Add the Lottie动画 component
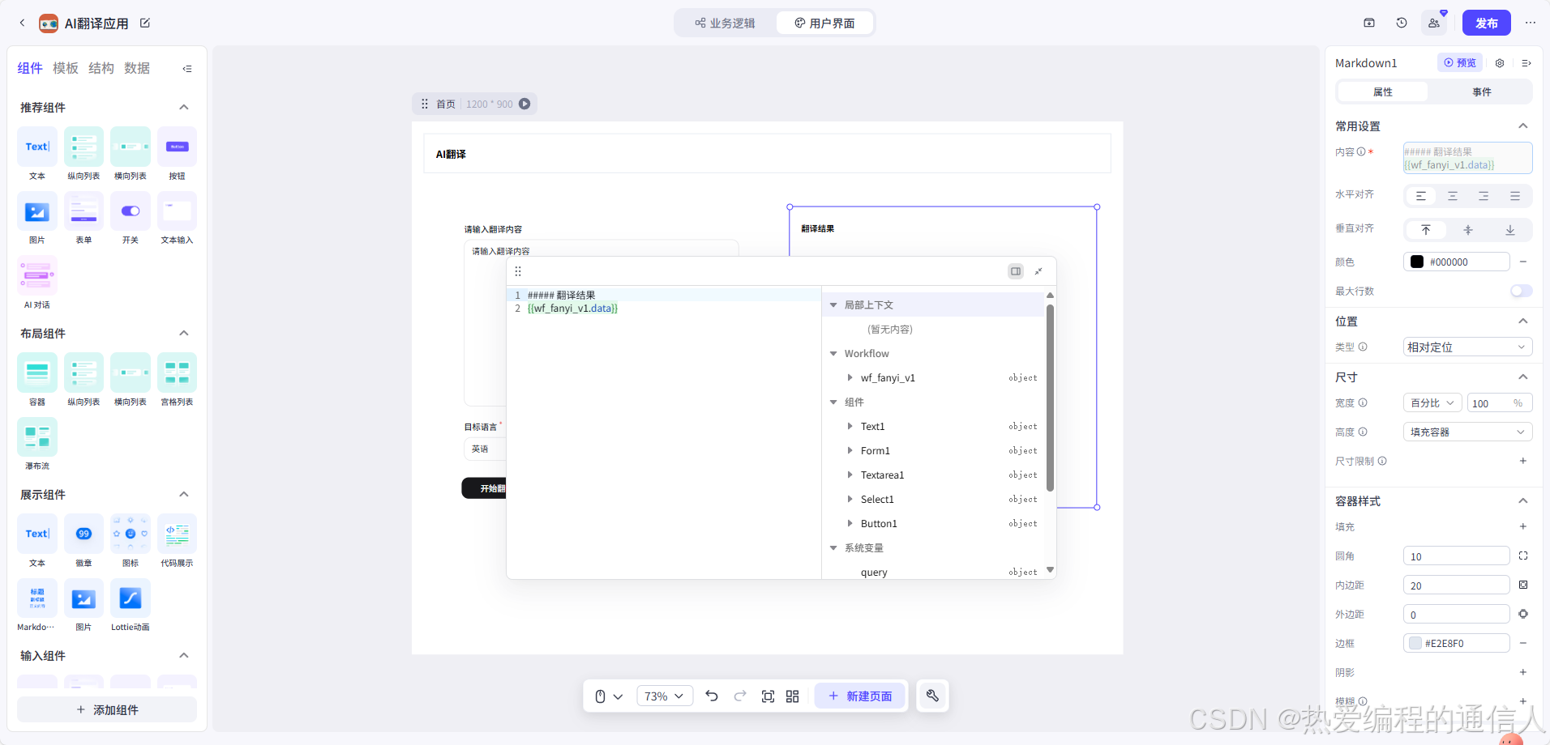 pos(131,598)
